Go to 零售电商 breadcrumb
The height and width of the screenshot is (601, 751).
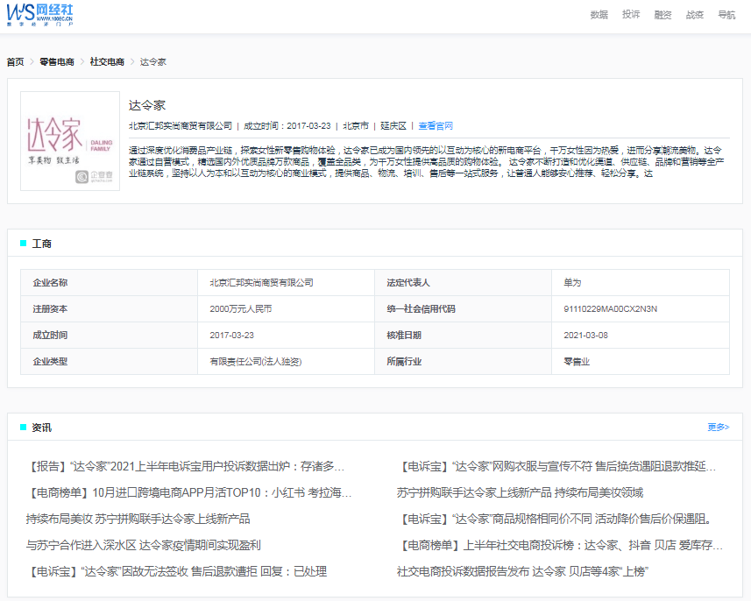coord(57,62)
